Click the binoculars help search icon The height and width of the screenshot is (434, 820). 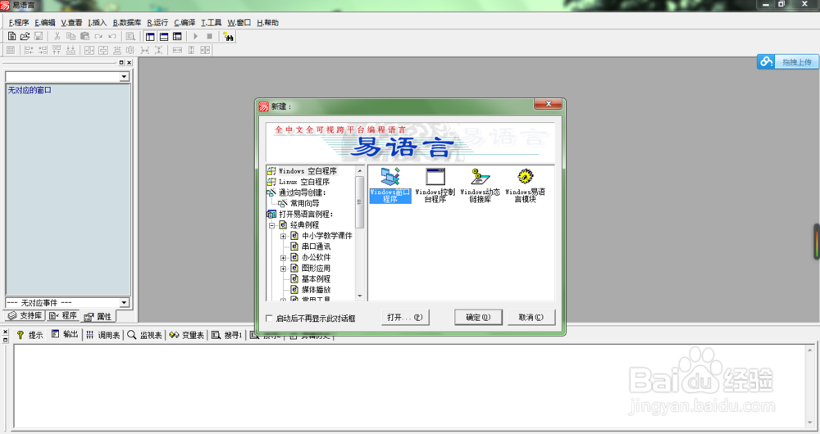(229, 36)
